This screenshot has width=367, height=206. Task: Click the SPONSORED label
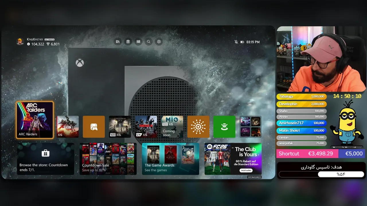[x=254, y=177]
